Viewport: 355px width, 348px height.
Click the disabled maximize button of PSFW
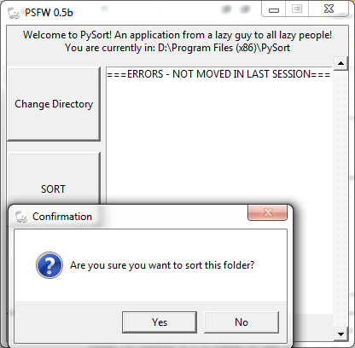[297, 9]
